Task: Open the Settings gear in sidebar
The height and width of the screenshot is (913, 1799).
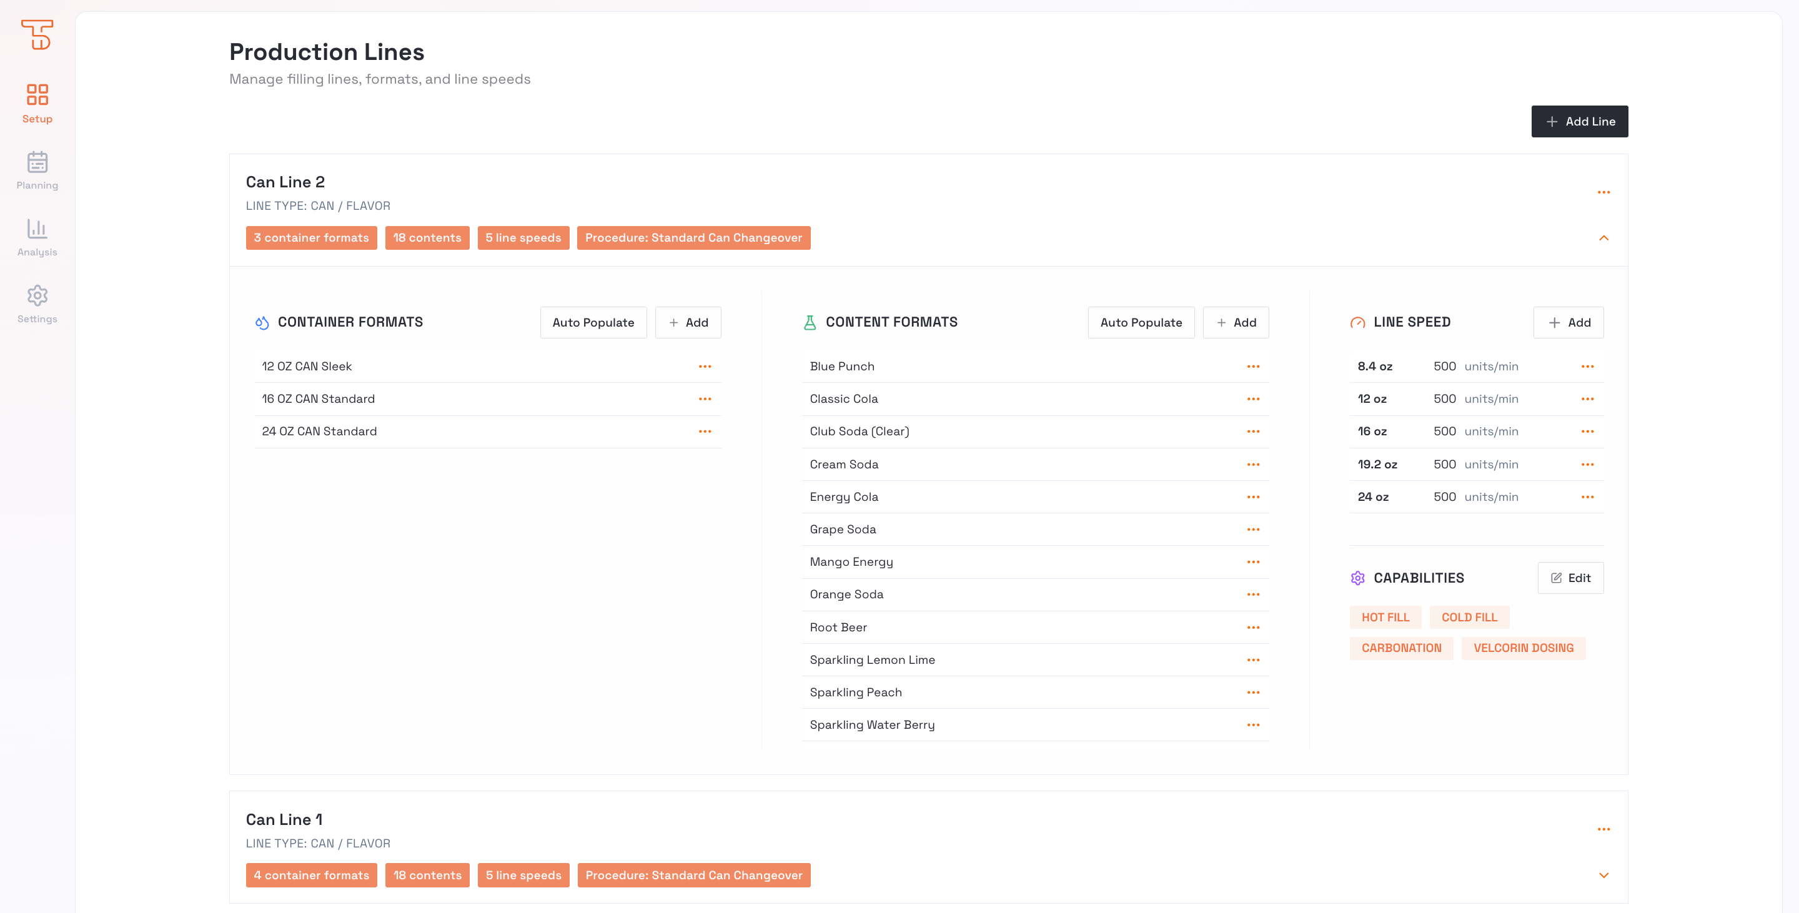Action: pyautogui.click(x=37, y=296)
